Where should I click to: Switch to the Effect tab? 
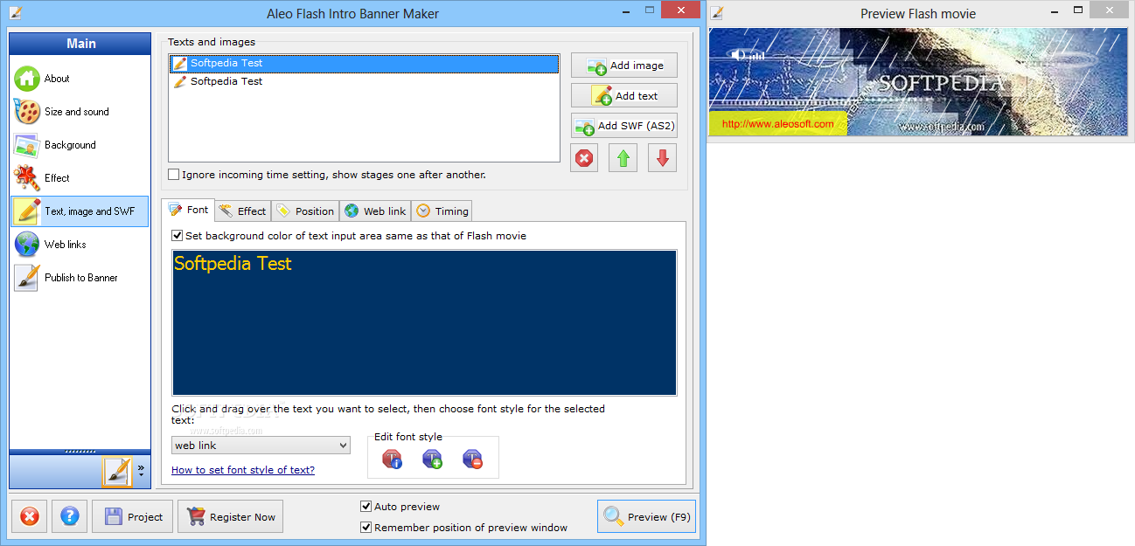(x=242, y=211)
